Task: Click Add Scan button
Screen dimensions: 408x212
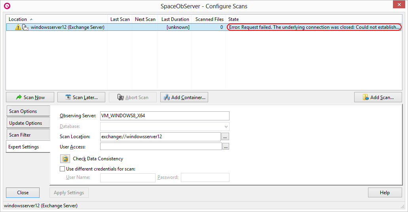Action: tap(378, 98)
